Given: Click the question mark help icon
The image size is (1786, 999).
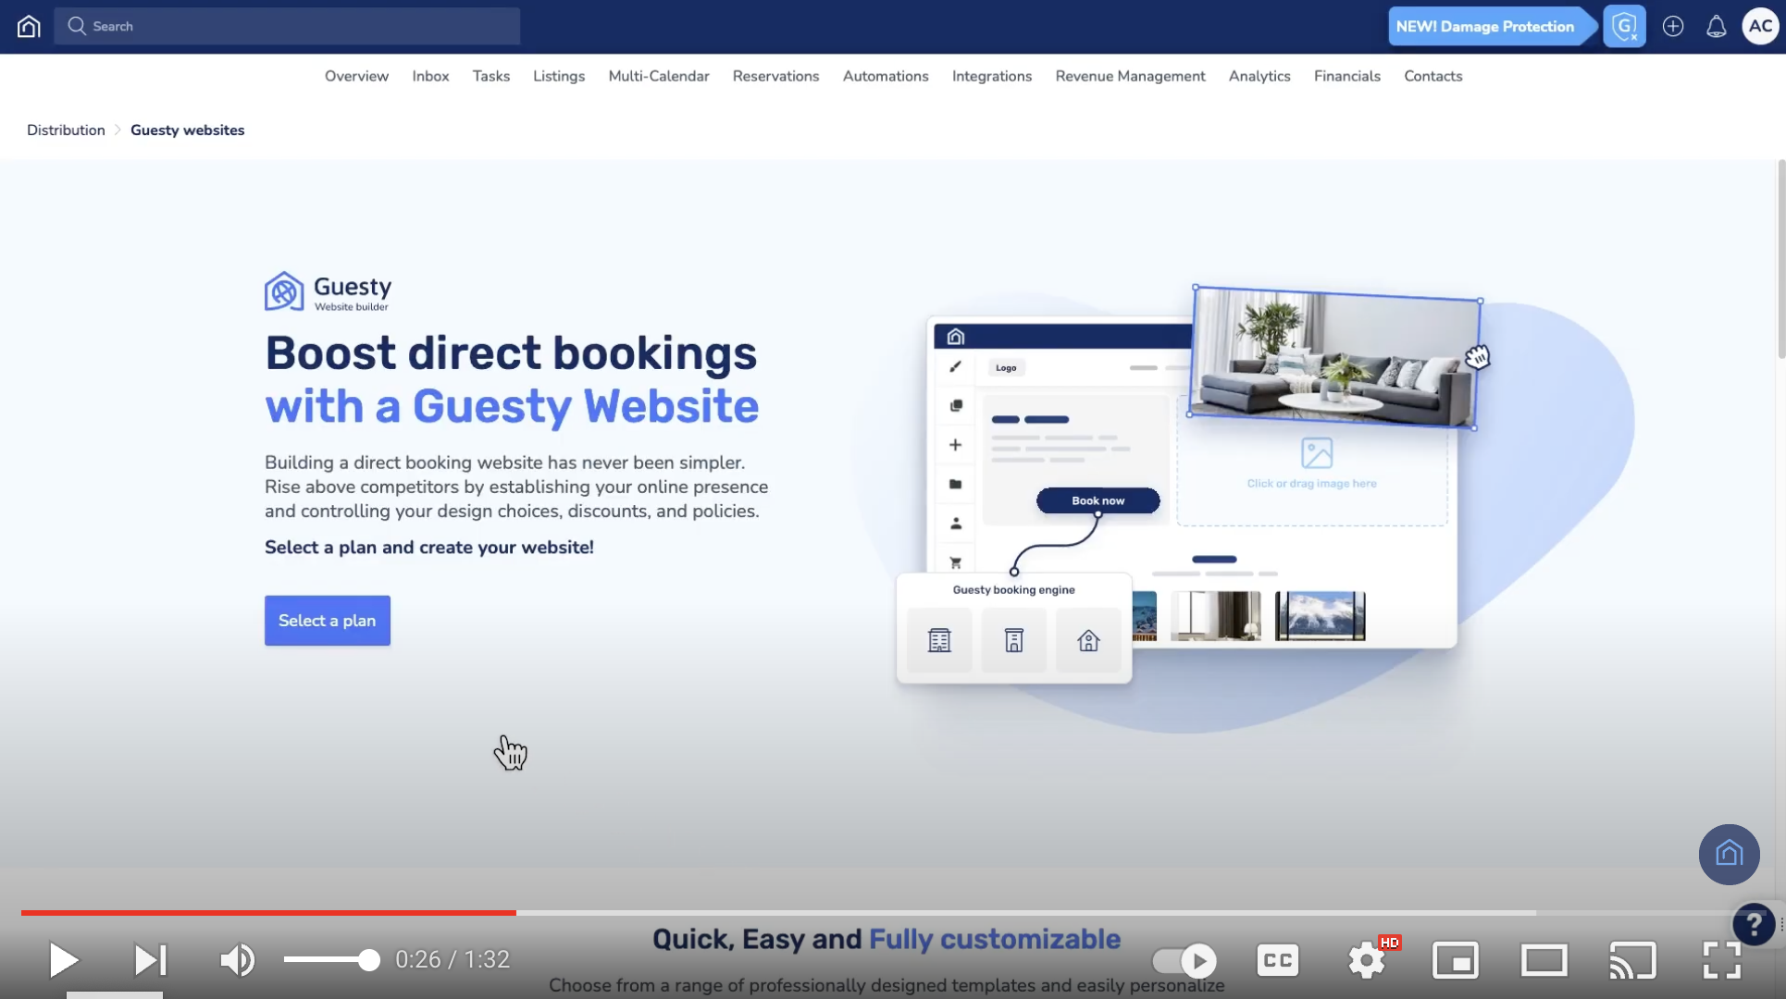Looking at the screenshot, I should 1753,924.
